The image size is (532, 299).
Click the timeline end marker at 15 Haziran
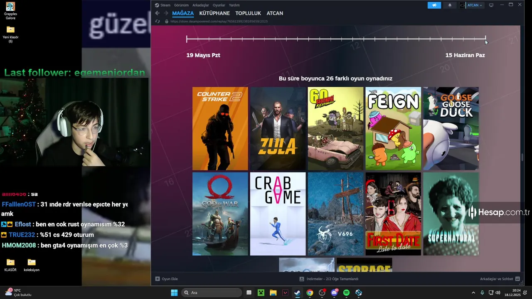click(485, 39)
